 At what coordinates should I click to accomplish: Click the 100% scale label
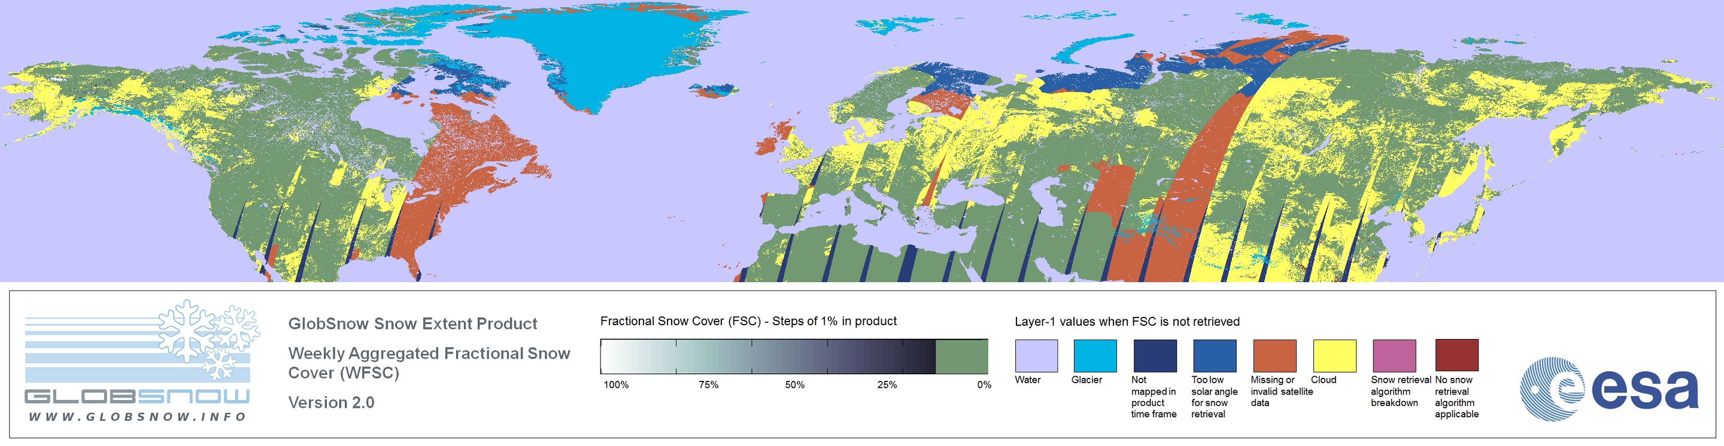616,384
